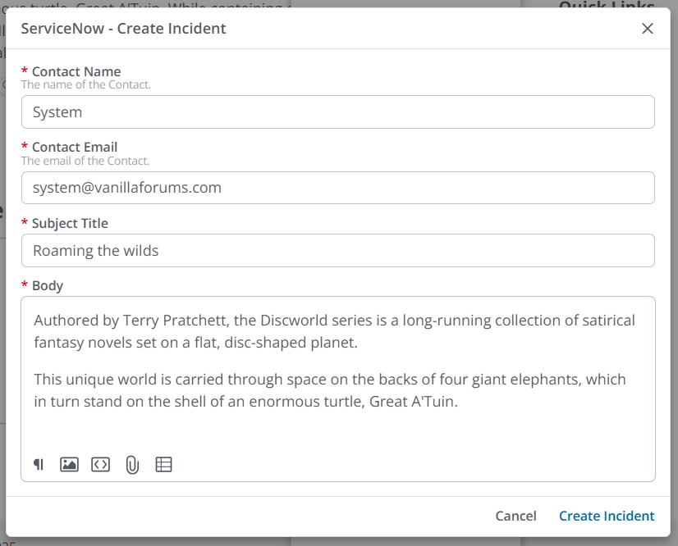
Task: Open the paragraph formatting menu
Action: 39,465
